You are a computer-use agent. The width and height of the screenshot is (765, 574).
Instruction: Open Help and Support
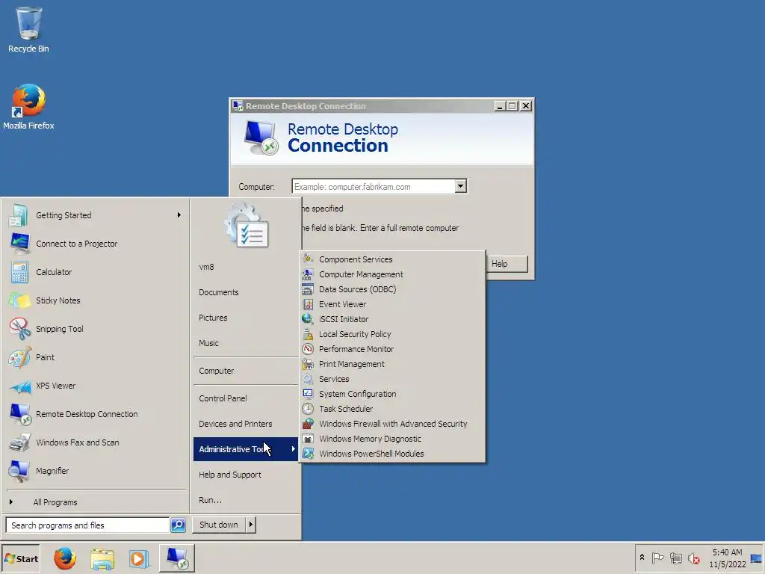[x=230, y=475]
